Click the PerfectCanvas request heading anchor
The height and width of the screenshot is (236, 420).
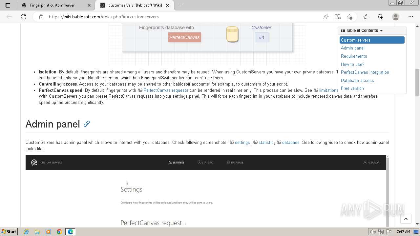185,224
